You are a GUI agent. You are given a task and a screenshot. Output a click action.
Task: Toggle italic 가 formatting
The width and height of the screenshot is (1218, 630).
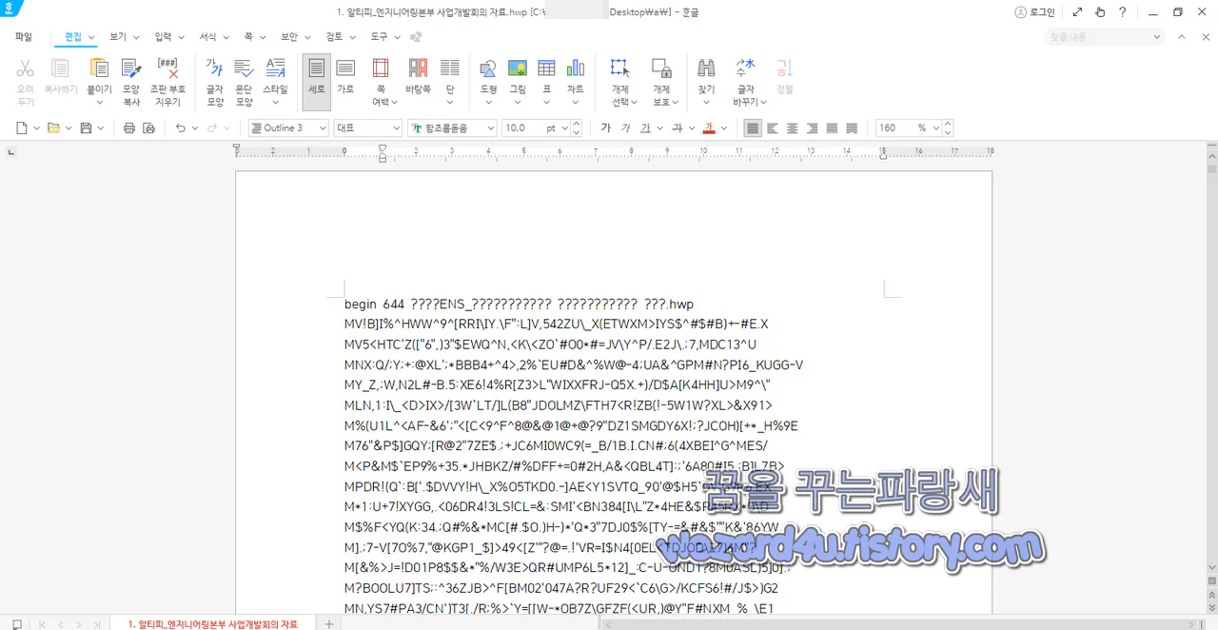pyautogui.click(x=625, y=128)
